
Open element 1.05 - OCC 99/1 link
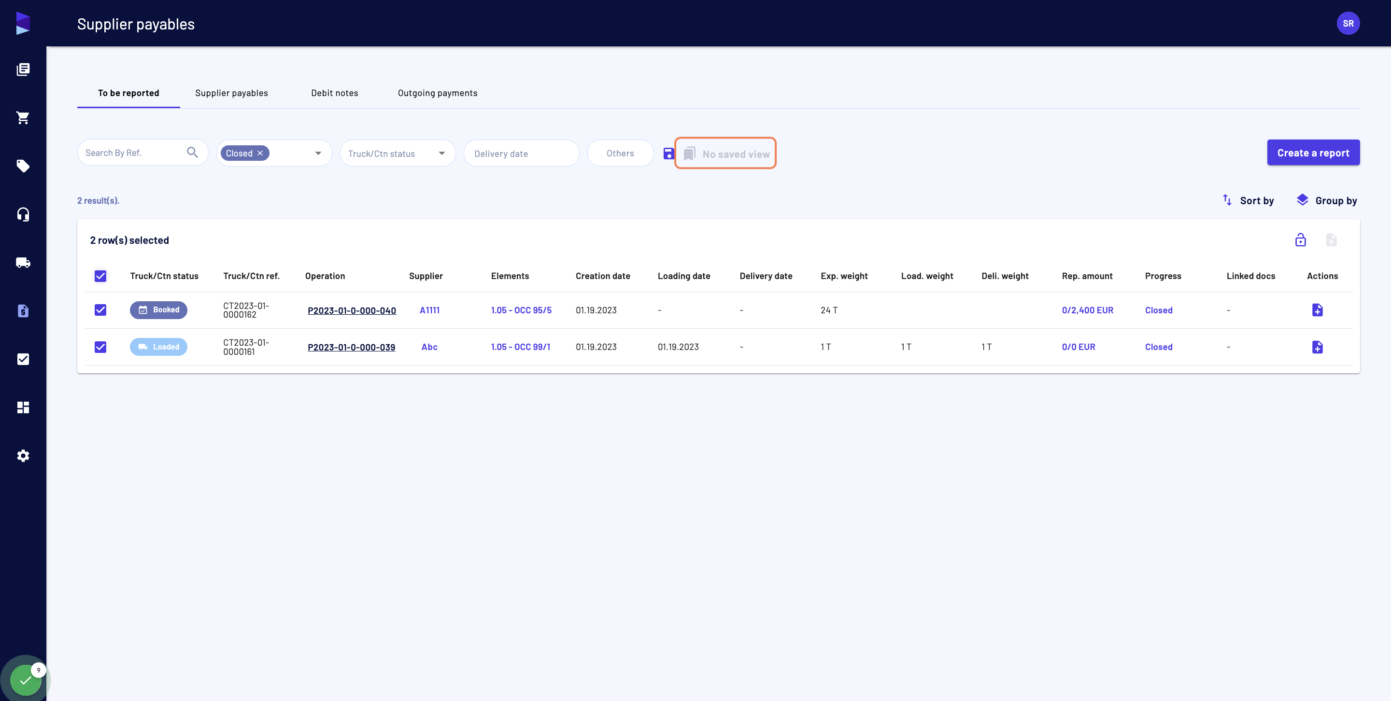tap(520, 347)
